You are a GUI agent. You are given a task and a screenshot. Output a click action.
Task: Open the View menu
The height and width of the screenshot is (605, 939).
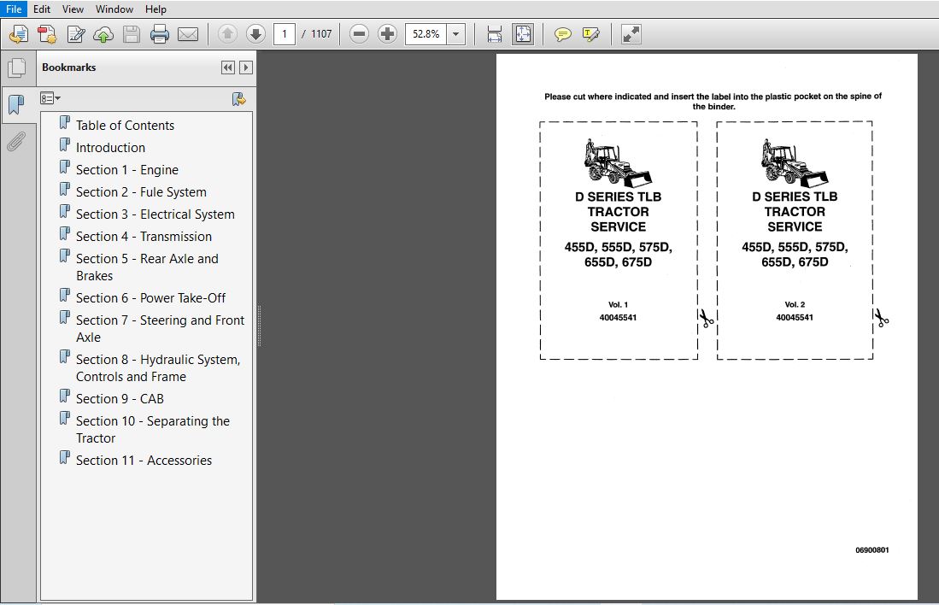[x=73, y=9]
